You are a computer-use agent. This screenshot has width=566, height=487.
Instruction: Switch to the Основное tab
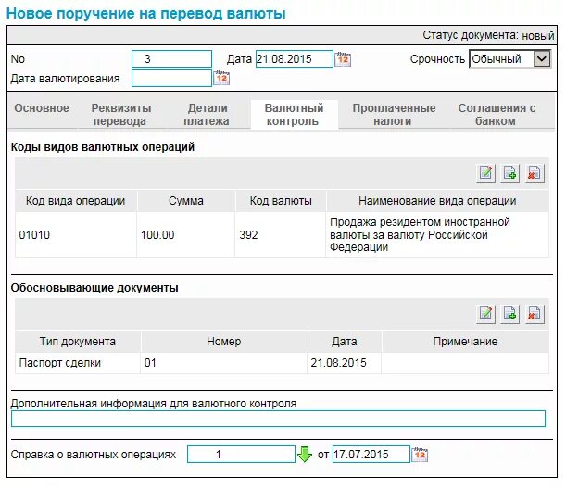[x=42, y=108]
